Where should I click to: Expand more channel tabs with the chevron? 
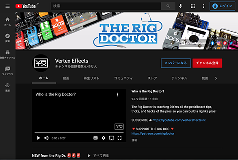pyautogui.click(x=216, y=78)
